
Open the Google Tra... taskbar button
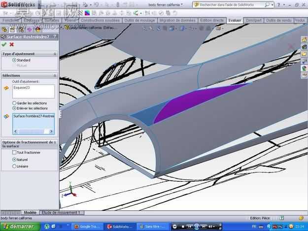[87, 227]
